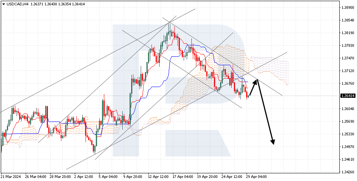This screenshot has height=181, width=357.
Task: Click the 2 Apr 12:00 time label
Action: pyautogui.click(x=84, y=177)
